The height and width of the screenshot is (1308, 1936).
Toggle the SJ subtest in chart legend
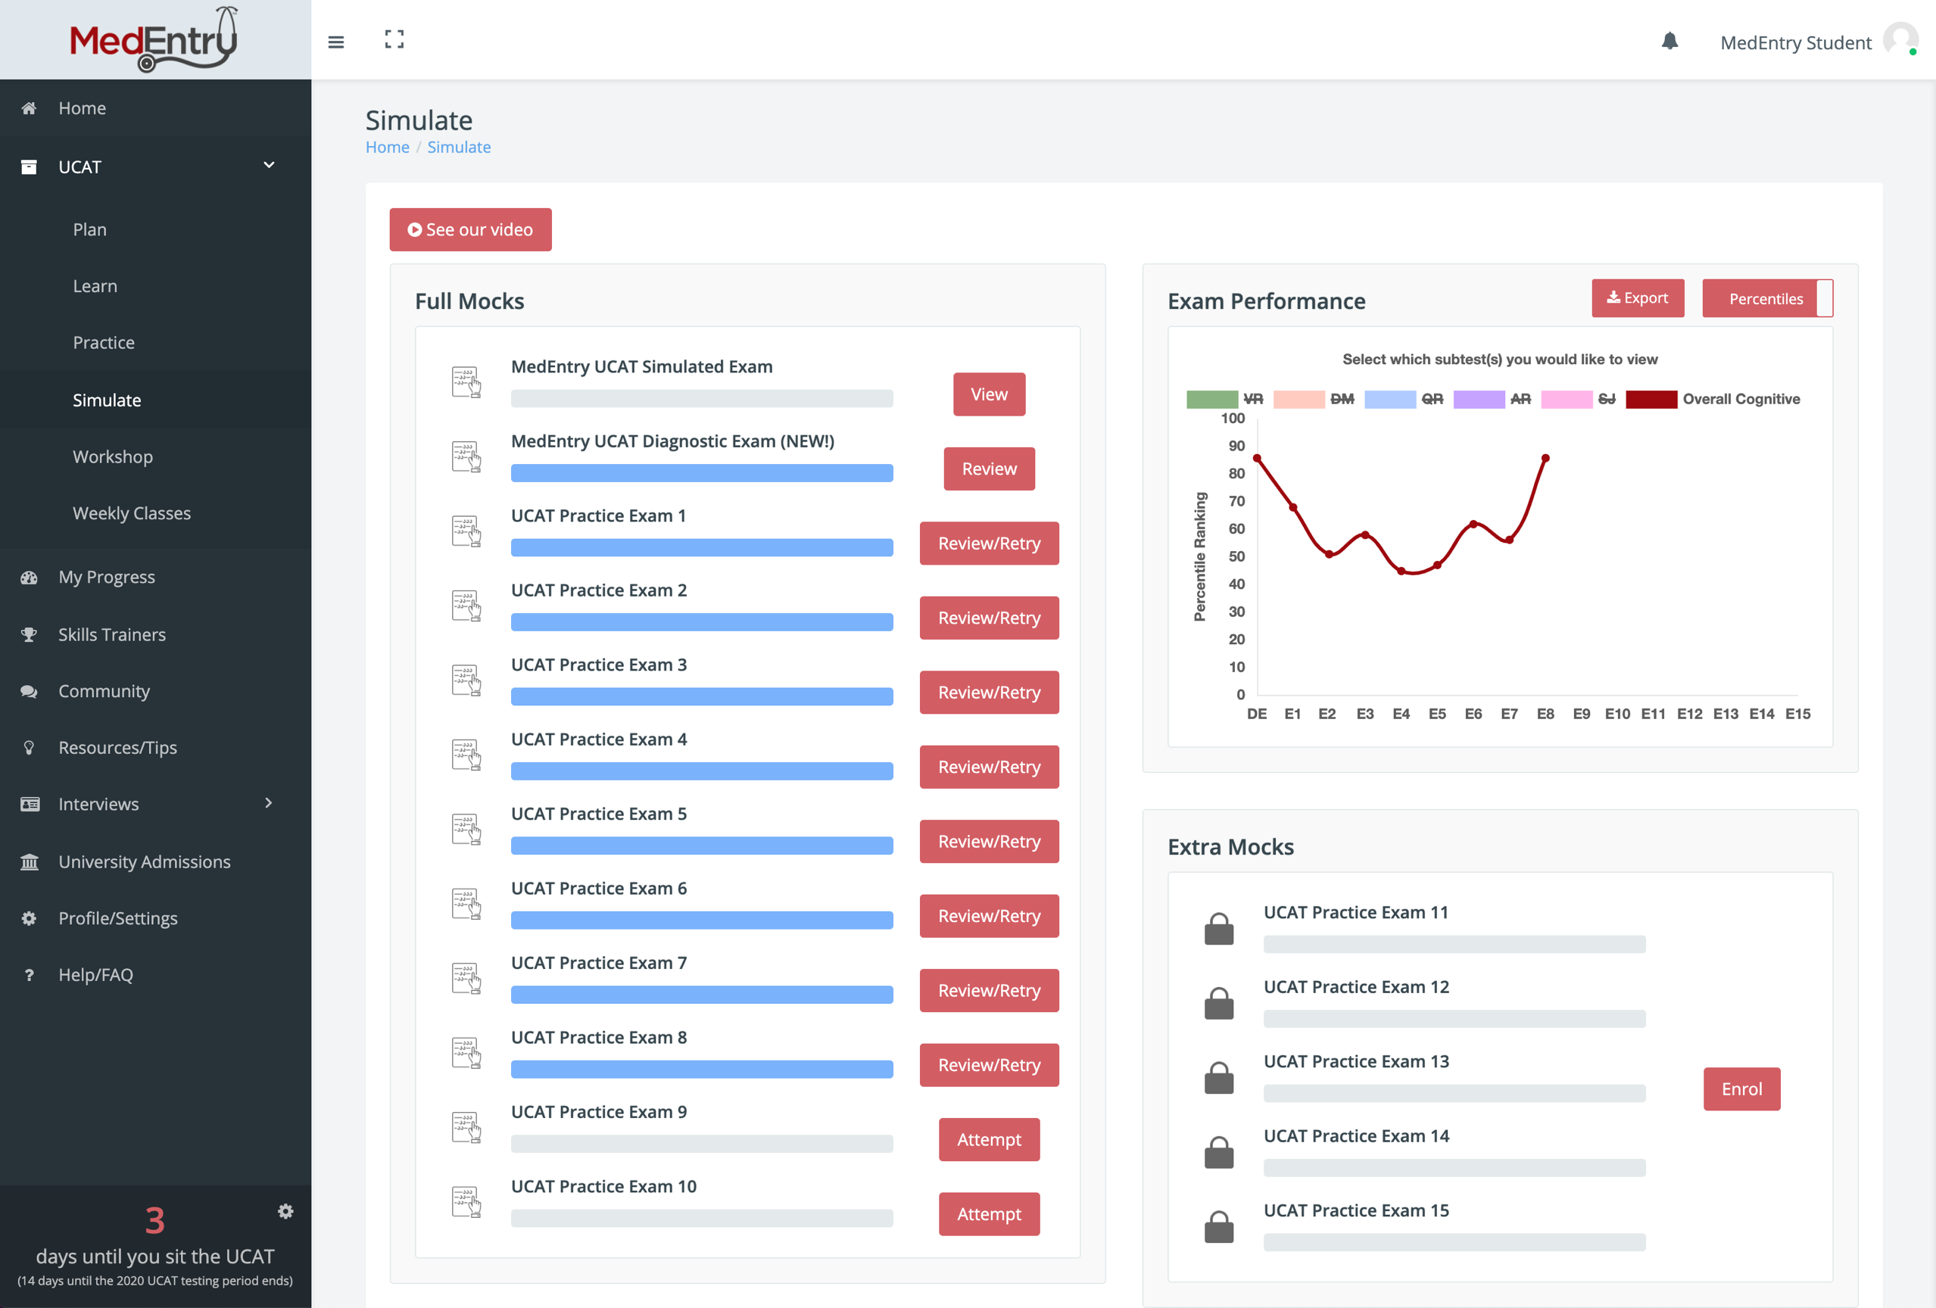click(x=1579, y=399)
